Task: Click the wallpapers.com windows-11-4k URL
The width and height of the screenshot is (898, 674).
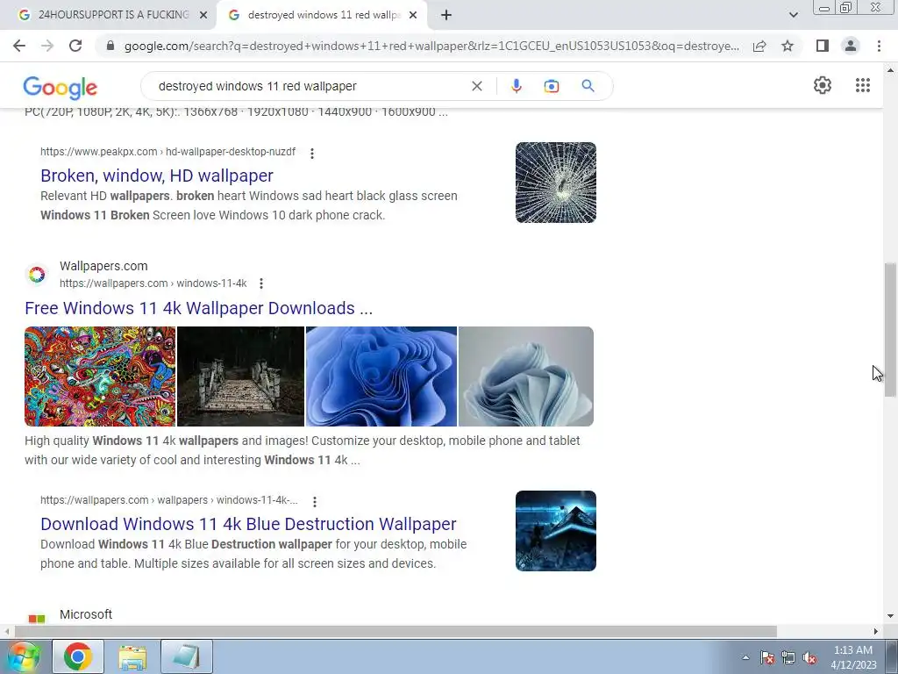Action: (153, 283)
